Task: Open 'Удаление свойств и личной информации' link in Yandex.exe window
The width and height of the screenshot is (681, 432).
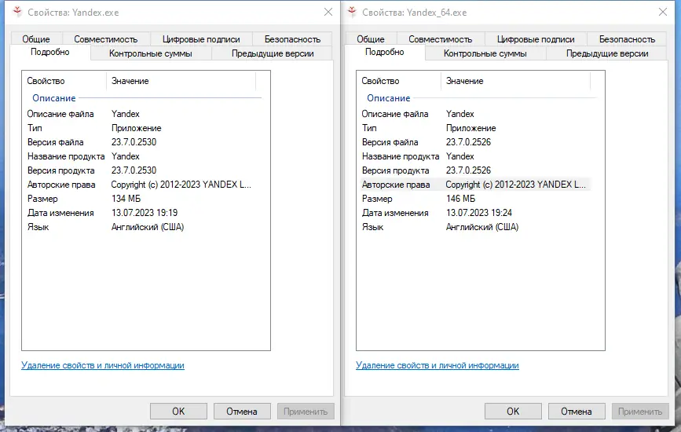Action: [103, 365]
